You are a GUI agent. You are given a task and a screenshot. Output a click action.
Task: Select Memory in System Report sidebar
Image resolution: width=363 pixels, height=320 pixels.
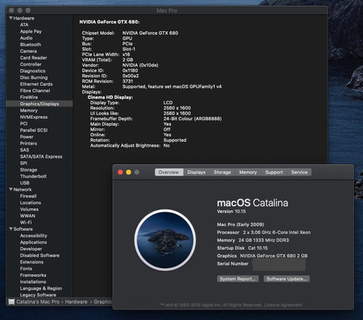coord(29,110)
